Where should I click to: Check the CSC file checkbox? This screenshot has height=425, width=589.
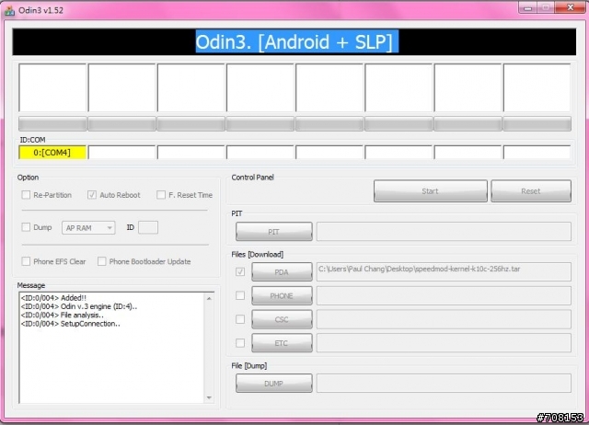[x=240, y=319]
